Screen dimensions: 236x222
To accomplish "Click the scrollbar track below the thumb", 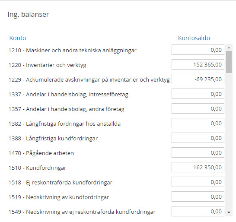I will (x=229, y=141).
